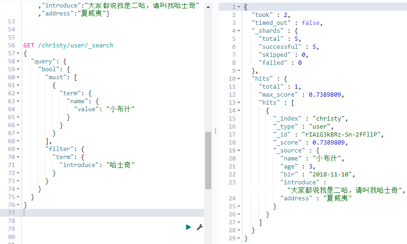The image size is (407, 244).
Task: Click the birth date "2018-11-10"
Action: click(x=330, y=175)
